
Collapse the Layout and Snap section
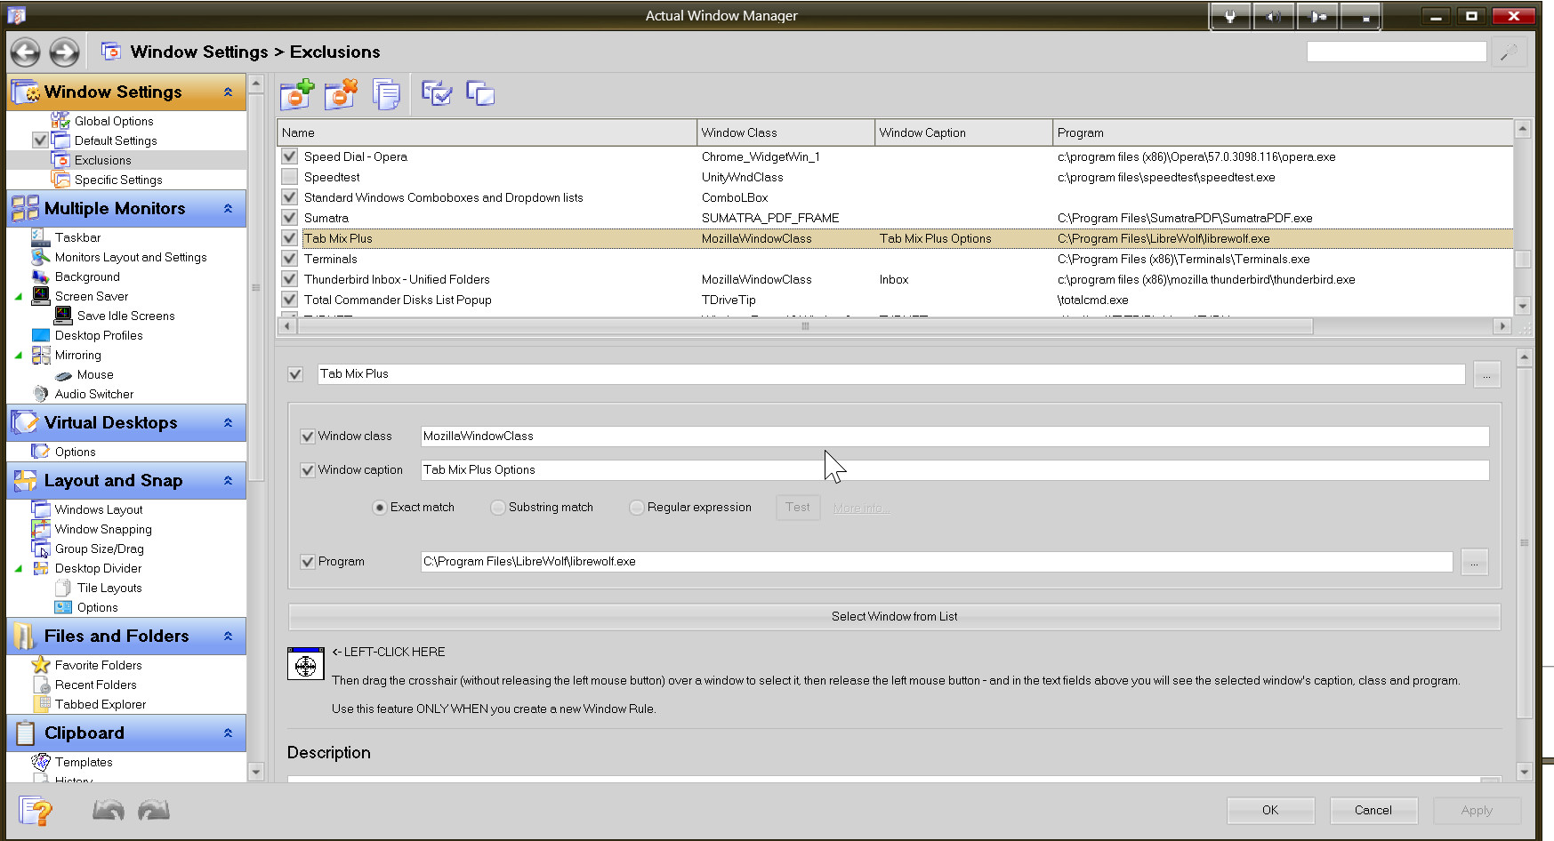click(x=229, y=480)
